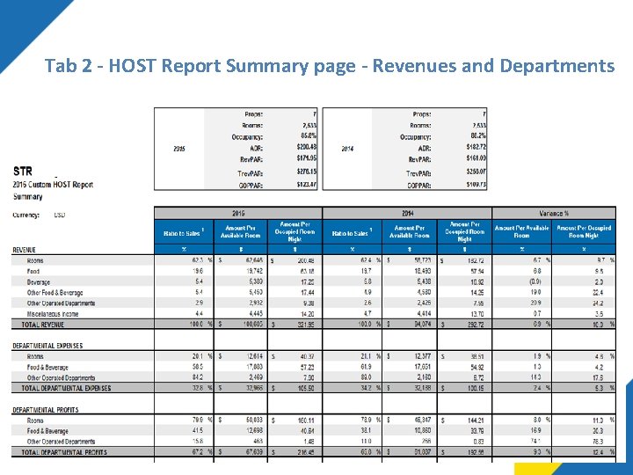Select the Food & Beverage profit '12,698' cell
The image size is (633, 475).
tap(254, 431)
